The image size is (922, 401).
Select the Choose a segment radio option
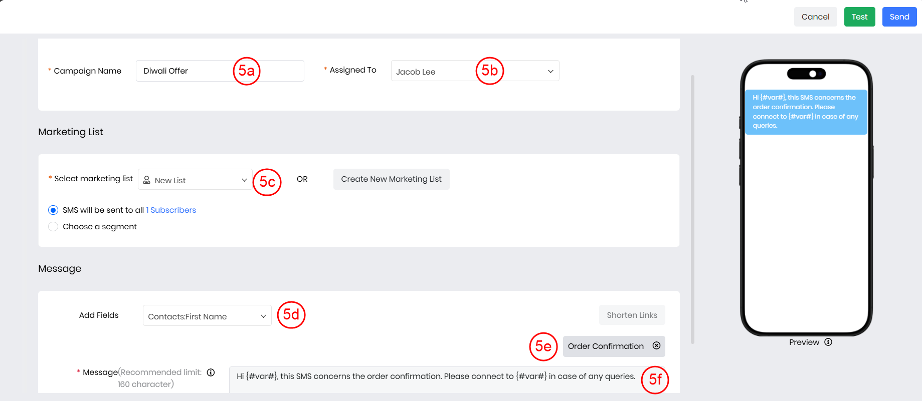coord(53,227)
